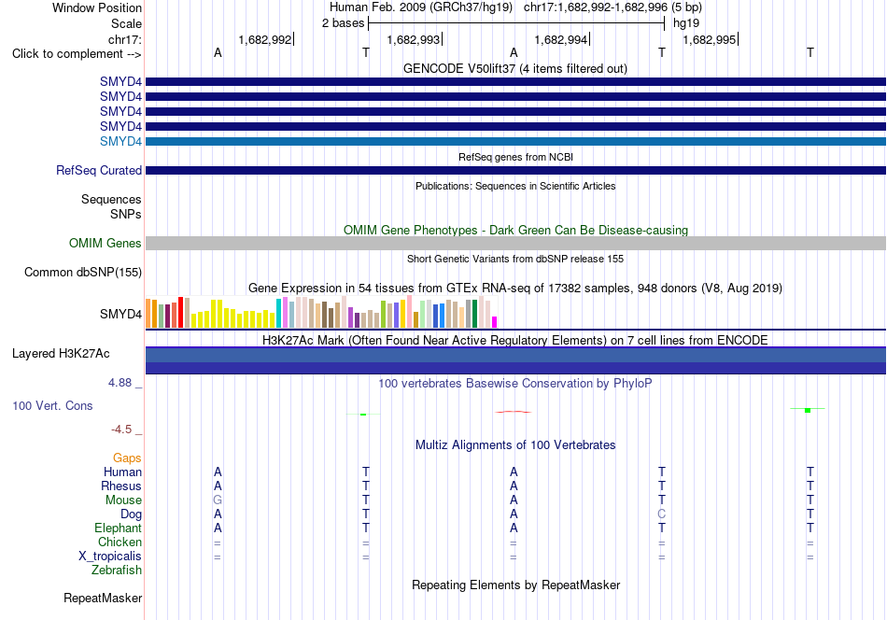The height and width of the screenshot is (620, 887).
Task: Click the 'Click to complement -->' label
Action: click(x=77, y=54)
